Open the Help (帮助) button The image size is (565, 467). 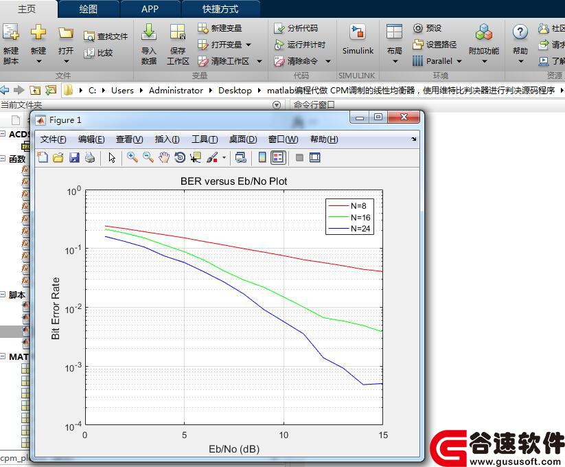pyautogui.click(x=520, y=44)
